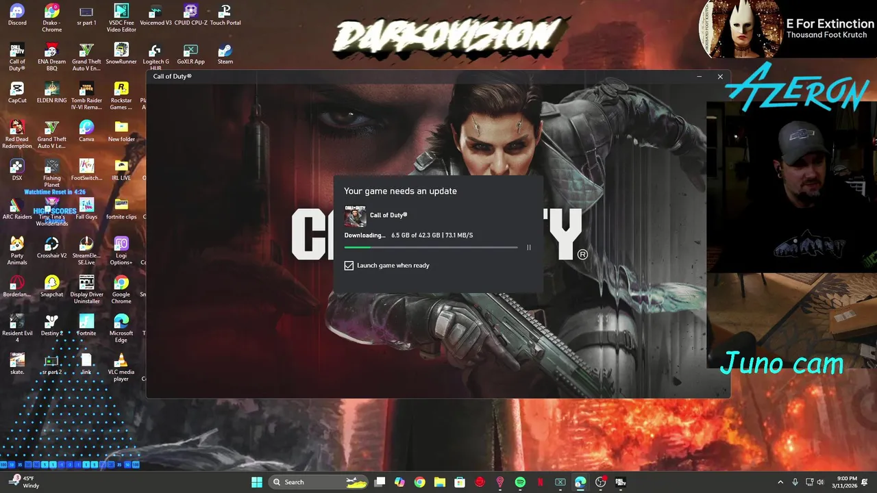Open the FootSwitch shortcut
The image size is (877, 493).
tap(86, 170)
